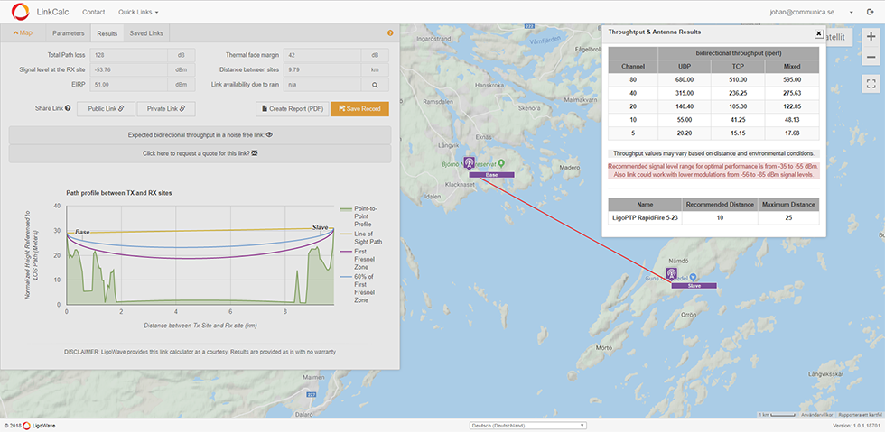Click TCP value 510.00 in table
Image resolution: width=885 pixels, height=432 pixels.
coord(738,80)
